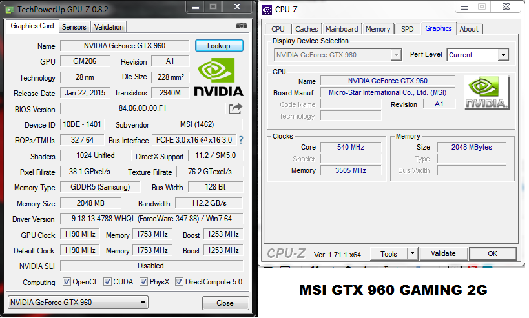Click the NVIDIA SLI Disabled field

click(152, 266)
